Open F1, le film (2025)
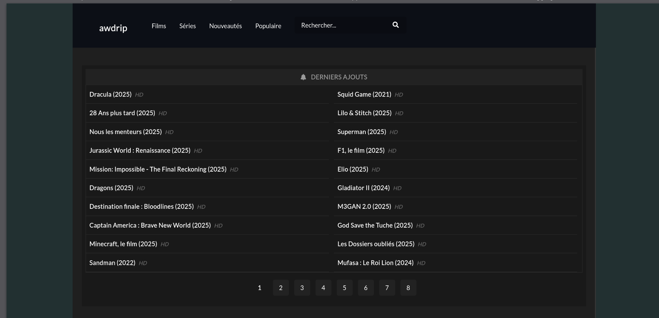659x318 pixels. point(361,150)
